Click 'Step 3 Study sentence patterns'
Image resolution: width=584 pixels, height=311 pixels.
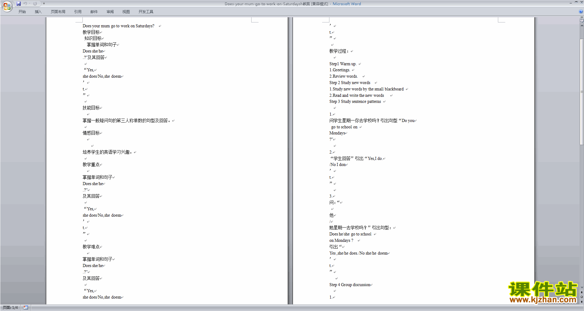[355, 102]
